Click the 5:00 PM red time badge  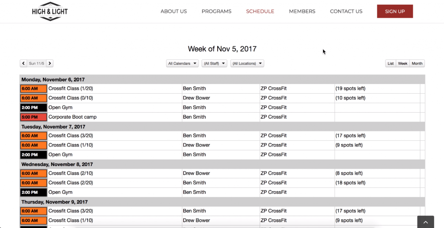point(33,117)
